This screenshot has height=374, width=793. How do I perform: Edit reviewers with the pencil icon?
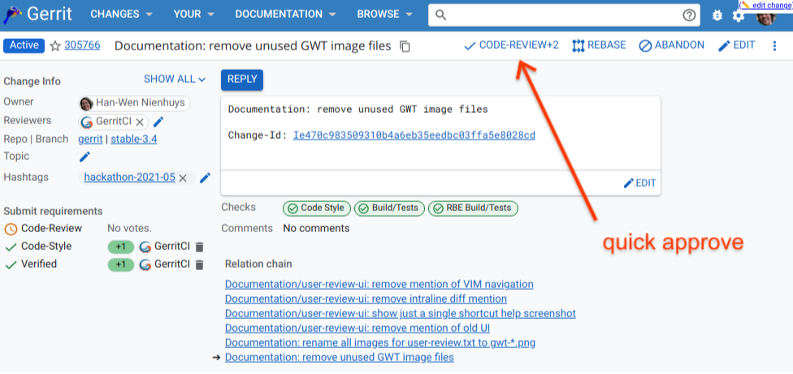[158, 122]
